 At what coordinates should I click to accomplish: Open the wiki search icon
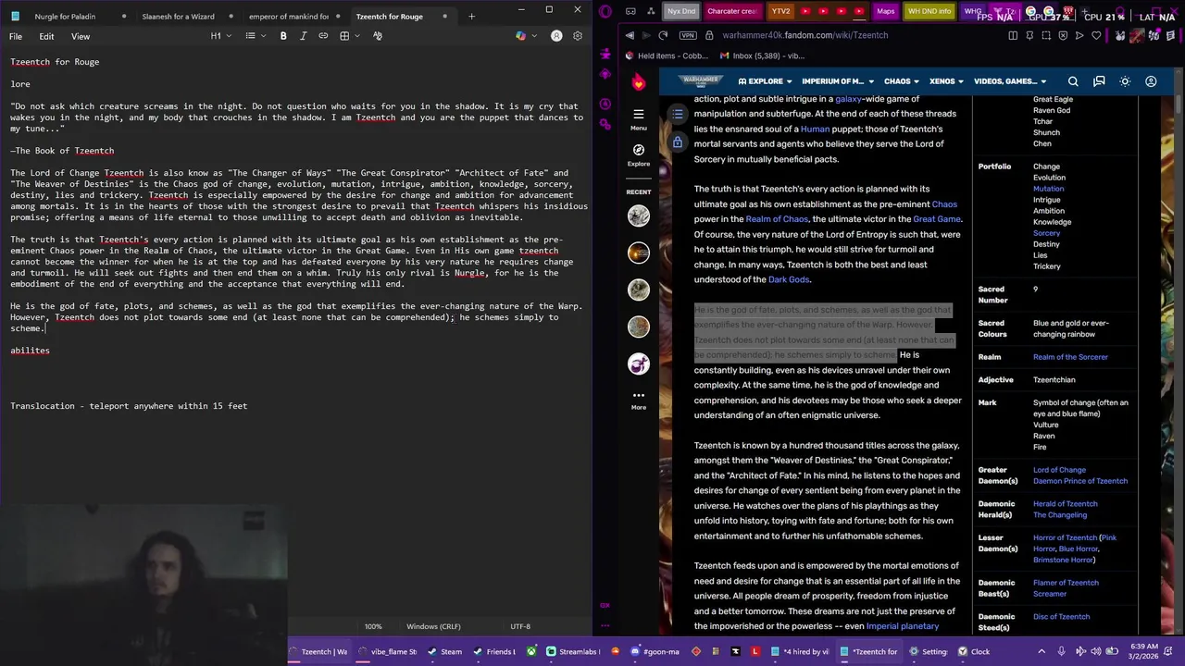coord(1073,81)
